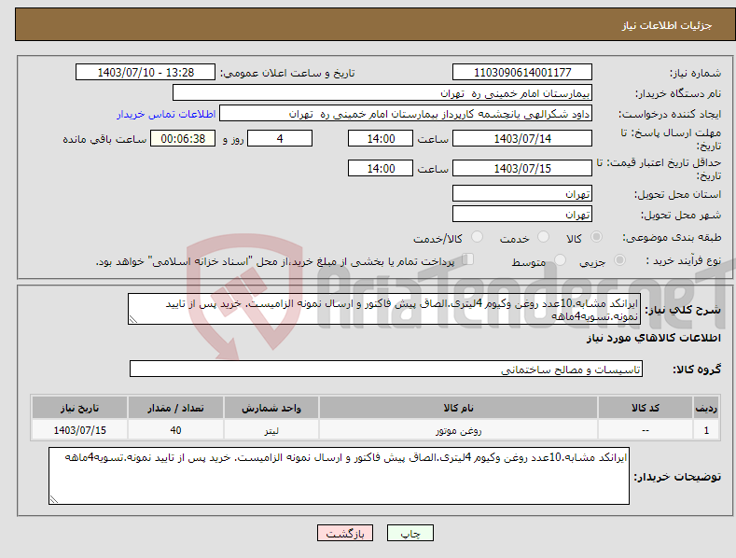The image size is (736, 558).
Task: Click the تاریخ نیاز column header
Action: coord(80,408)
